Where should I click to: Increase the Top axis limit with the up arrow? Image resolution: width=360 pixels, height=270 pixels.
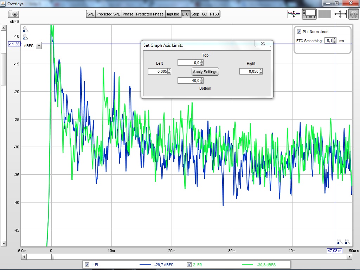coord(202,61)
